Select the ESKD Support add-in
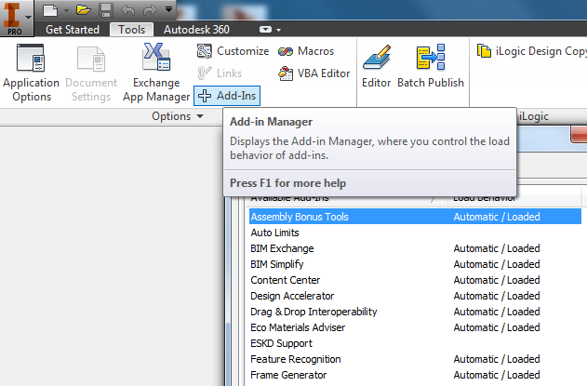 (x=281, y=343)
